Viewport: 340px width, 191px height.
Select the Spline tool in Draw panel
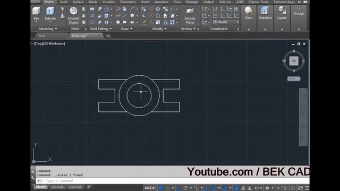(118, 15)
